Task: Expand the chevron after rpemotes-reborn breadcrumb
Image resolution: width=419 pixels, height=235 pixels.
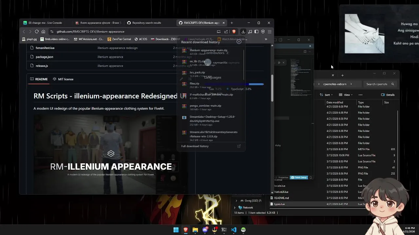Action: pos(351,84)
